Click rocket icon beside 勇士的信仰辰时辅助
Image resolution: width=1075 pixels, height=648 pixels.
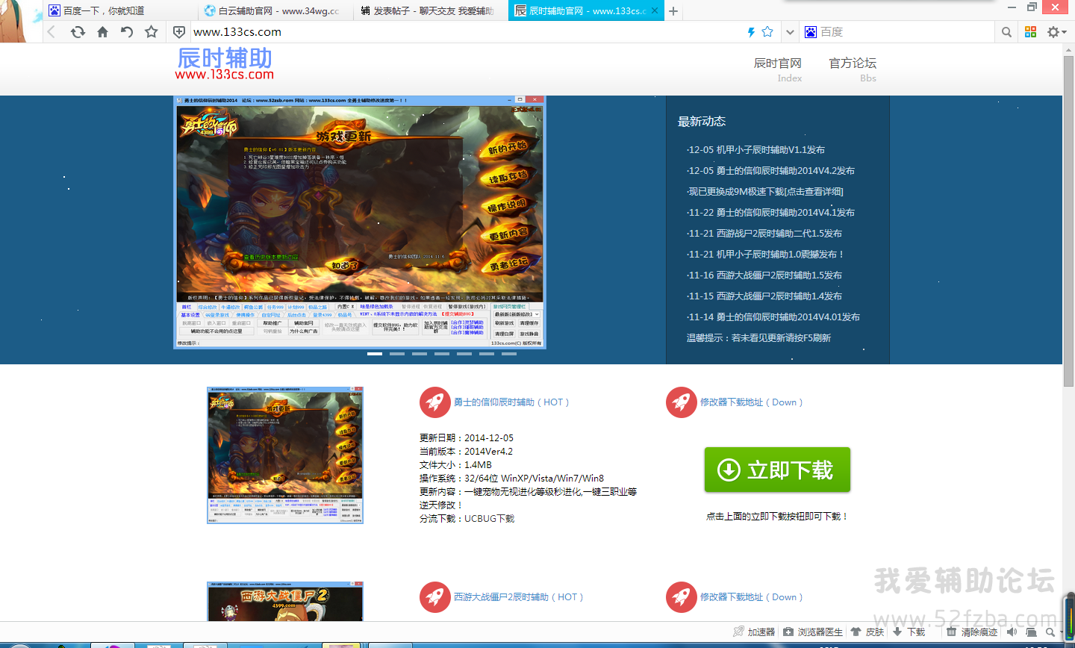pyautogui.click(x=434, y=402)
